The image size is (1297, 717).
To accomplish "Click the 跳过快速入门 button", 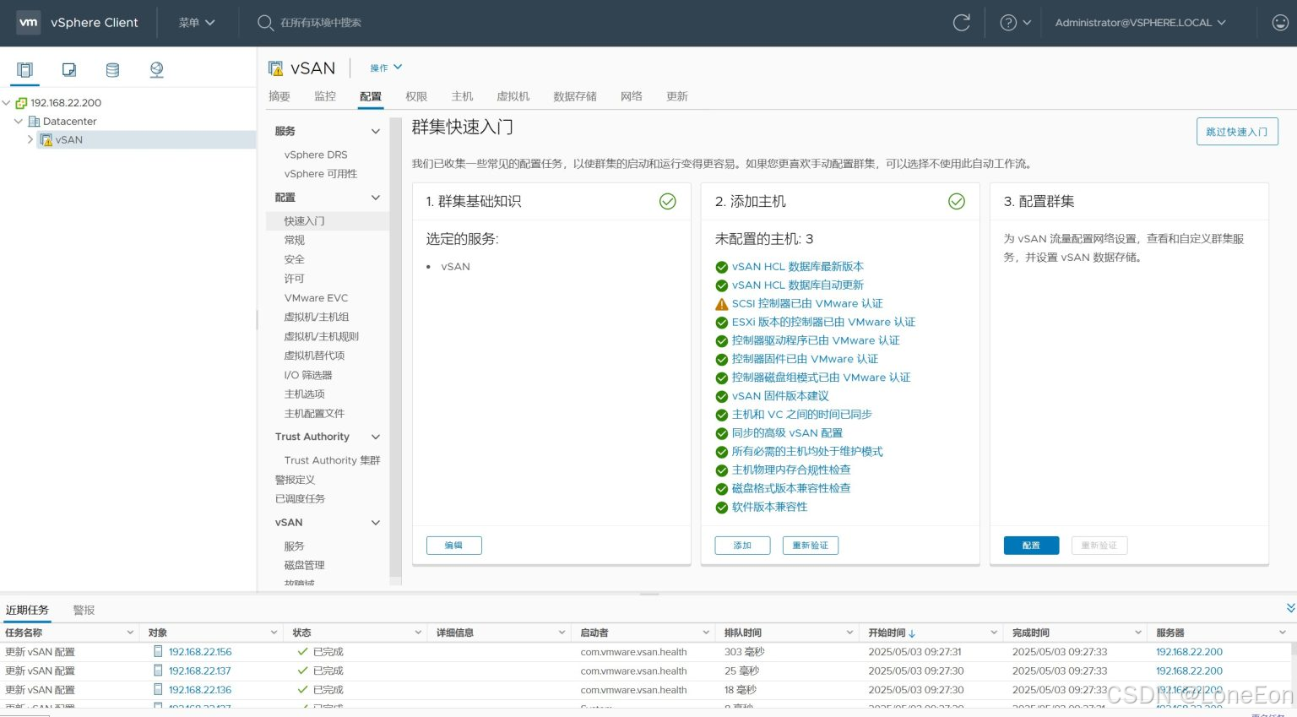I will [1237, 132].
